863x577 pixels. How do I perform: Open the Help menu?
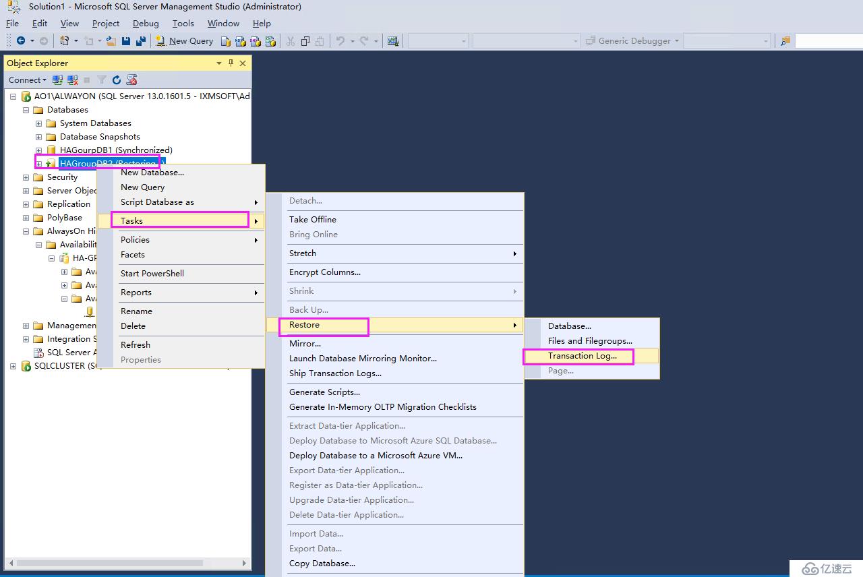point(262,23)
